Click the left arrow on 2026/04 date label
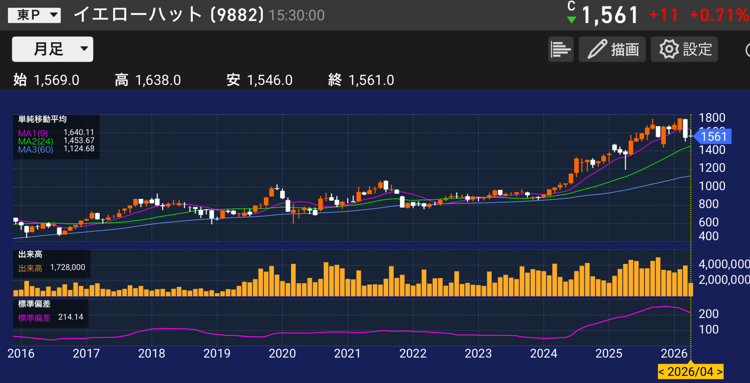Viewport: 750px width, 383px height. coord(662,372)
